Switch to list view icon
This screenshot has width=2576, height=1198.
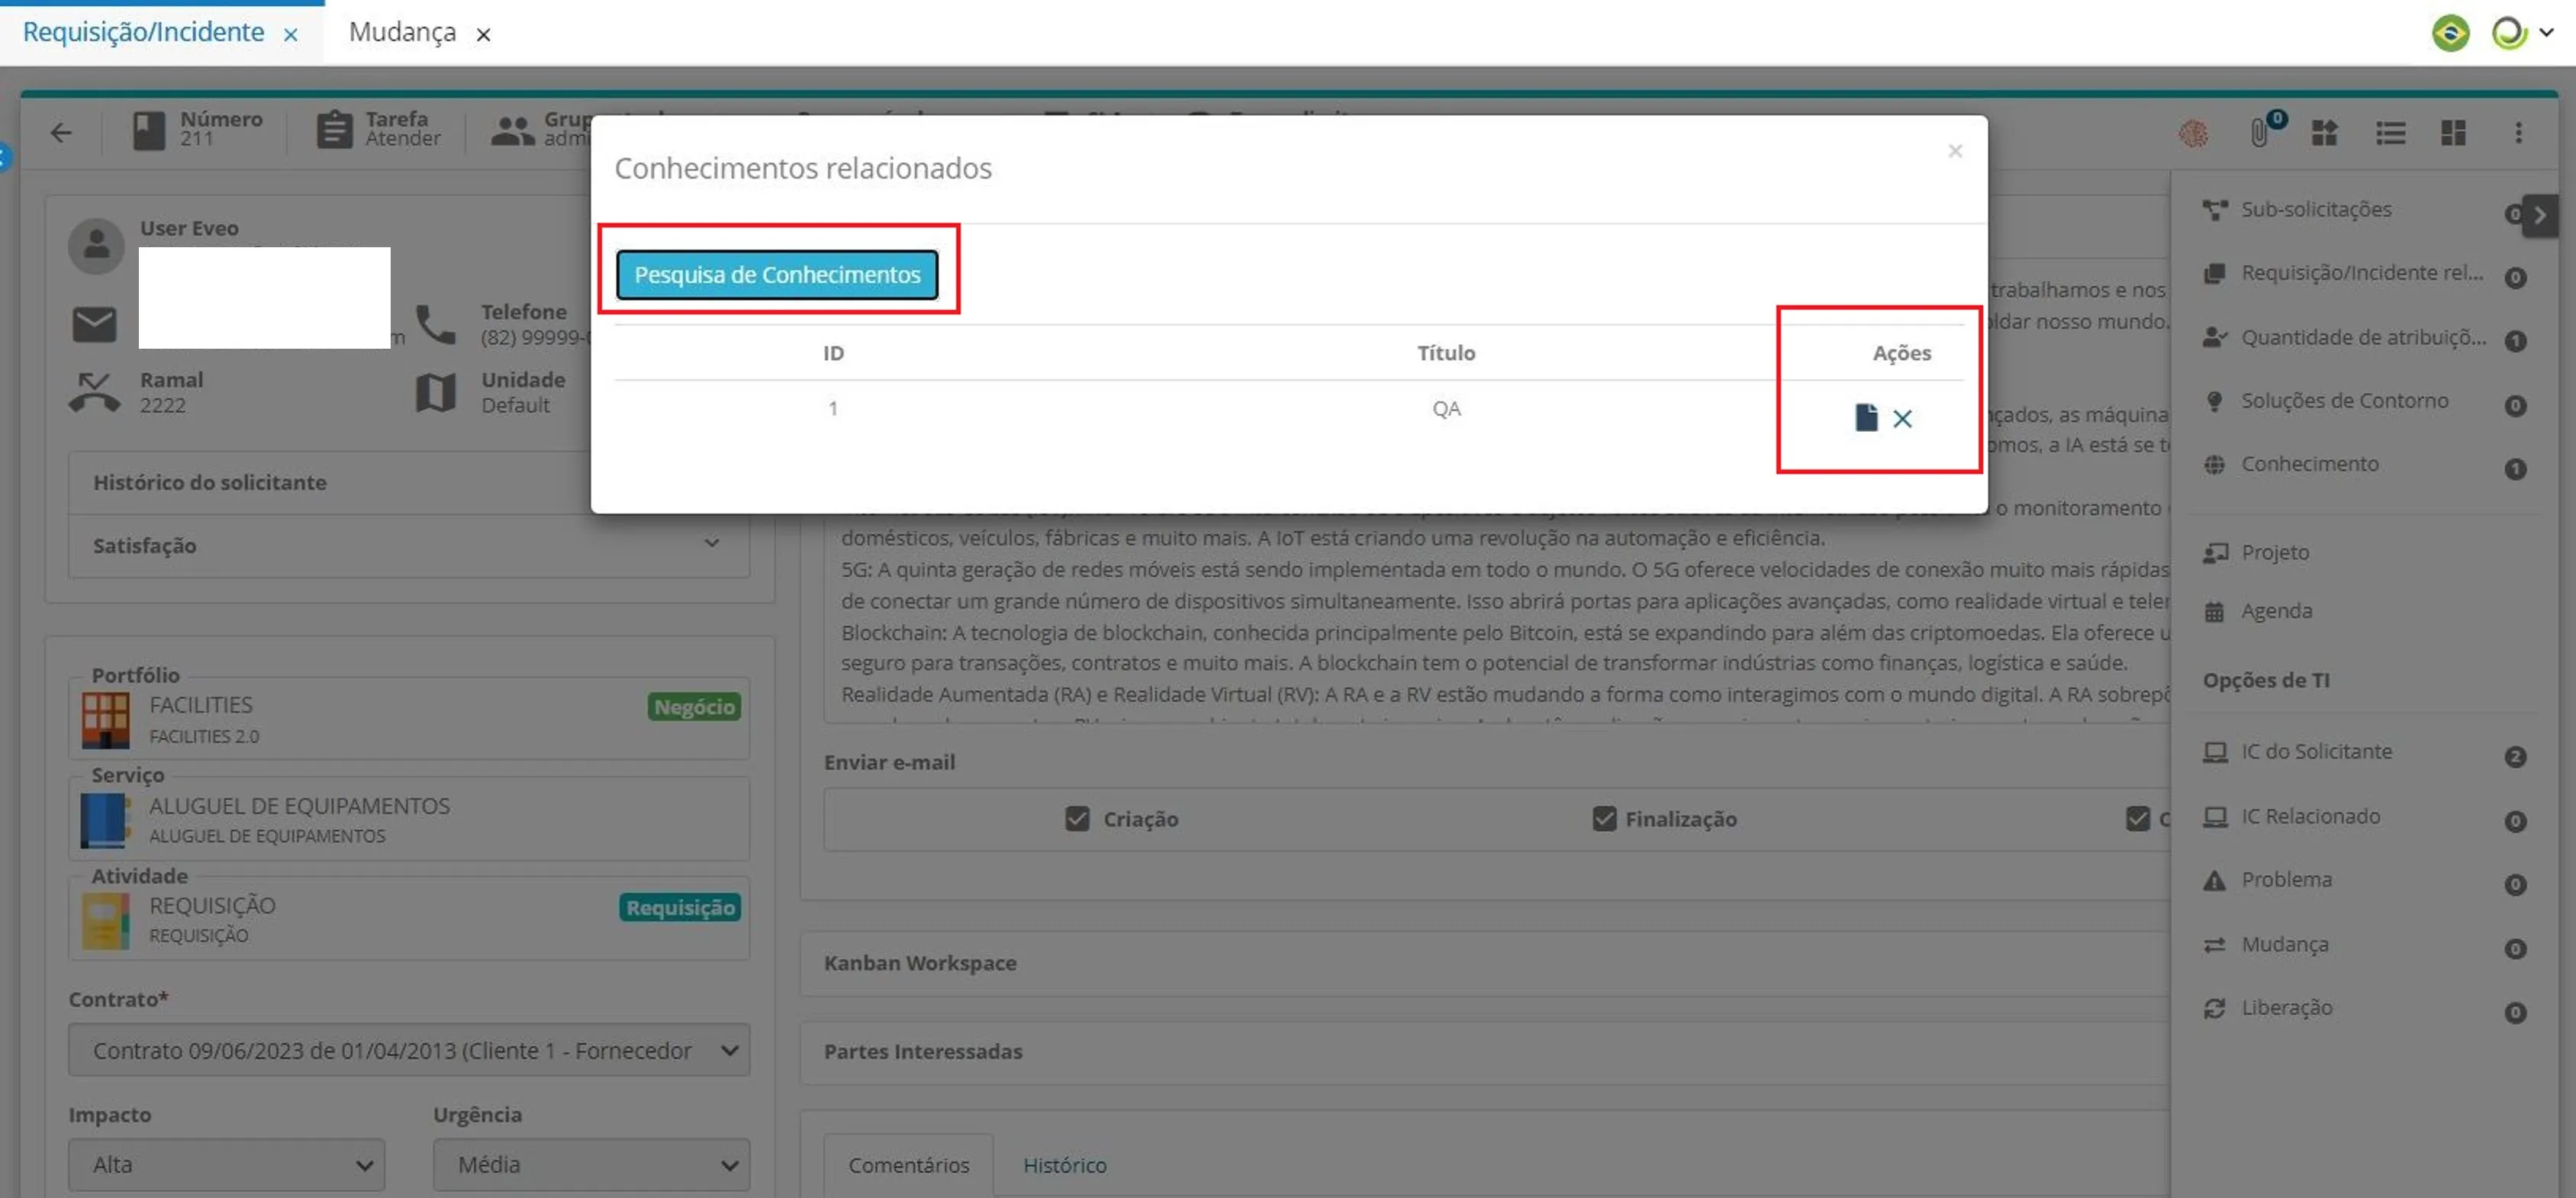pos(2390,132)
